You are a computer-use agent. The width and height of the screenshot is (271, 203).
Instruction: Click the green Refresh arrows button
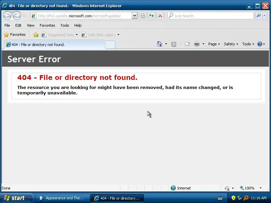click(x=151, y=16)
